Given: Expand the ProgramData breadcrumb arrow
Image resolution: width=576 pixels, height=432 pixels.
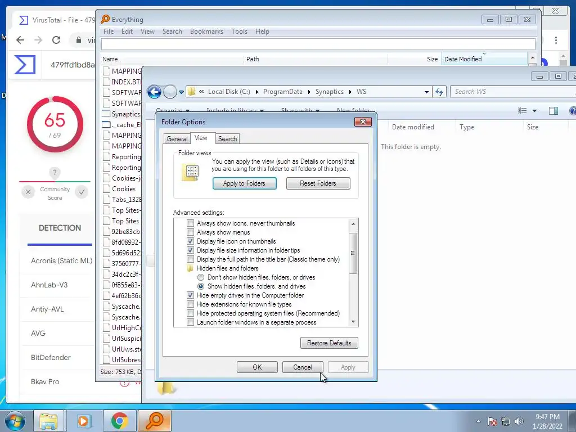Looking at the screenshot, I should [309, 92].
